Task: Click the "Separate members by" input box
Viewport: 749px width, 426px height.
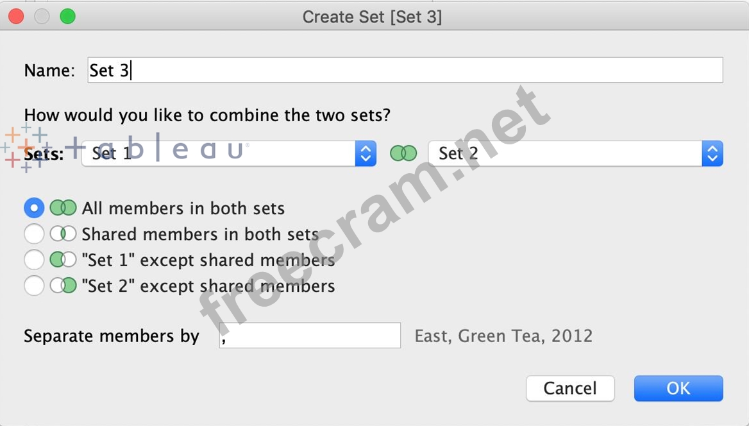Action: 310,336
